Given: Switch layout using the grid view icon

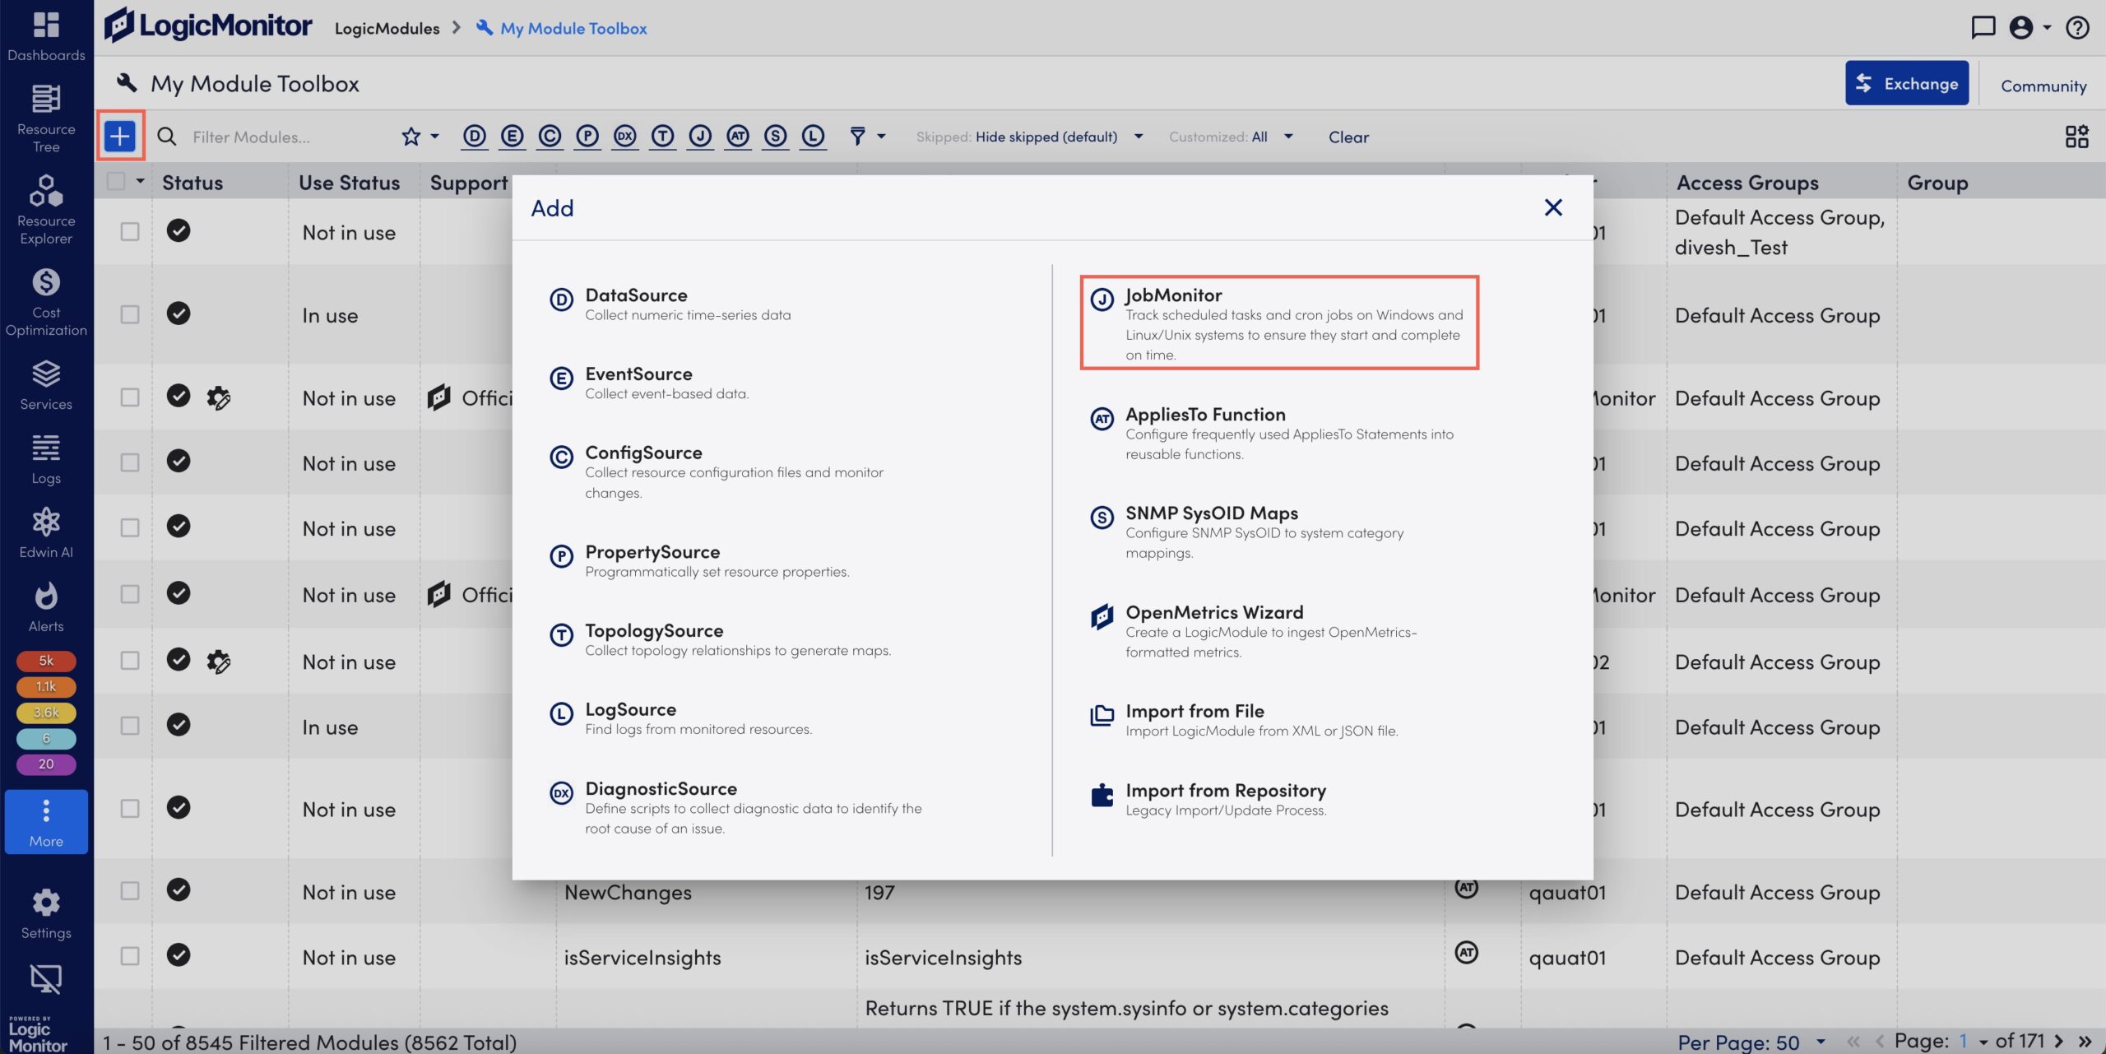Looking at the screenshot, I should pos(2075,136).
